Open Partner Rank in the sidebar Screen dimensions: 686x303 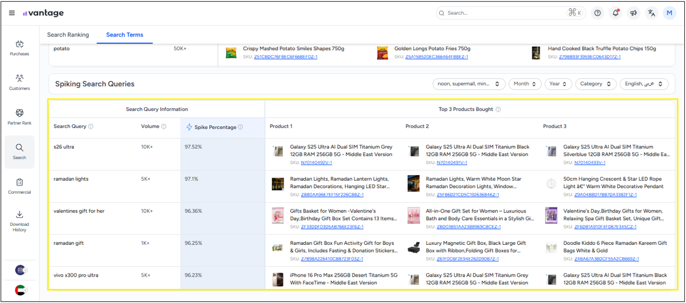(x=19, y=116)
